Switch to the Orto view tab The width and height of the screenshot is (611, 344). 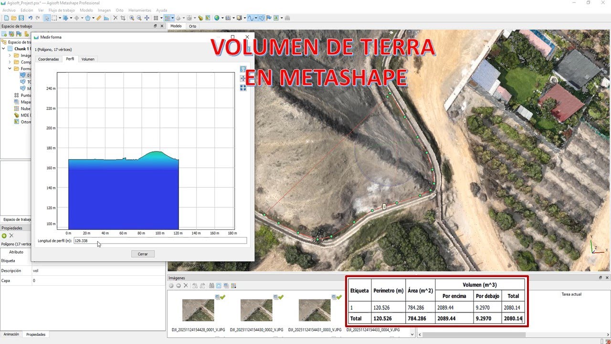point(192,26)
